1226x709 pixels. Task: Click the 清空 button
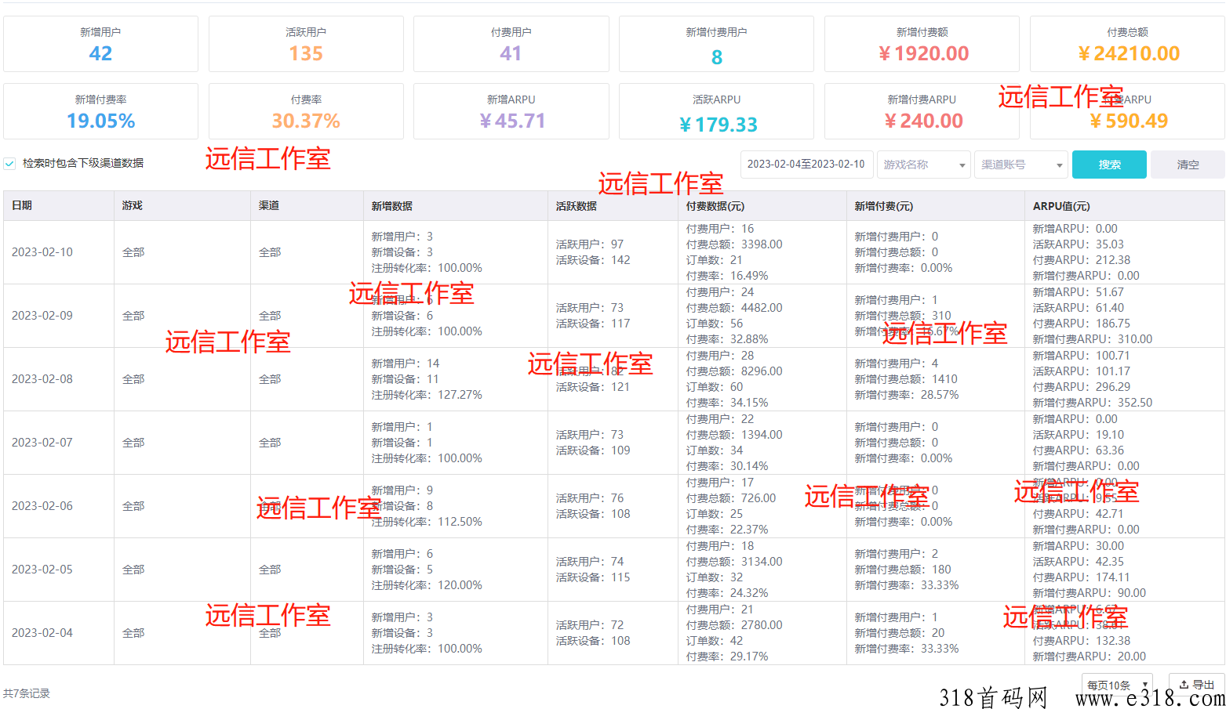(1188, 165)
